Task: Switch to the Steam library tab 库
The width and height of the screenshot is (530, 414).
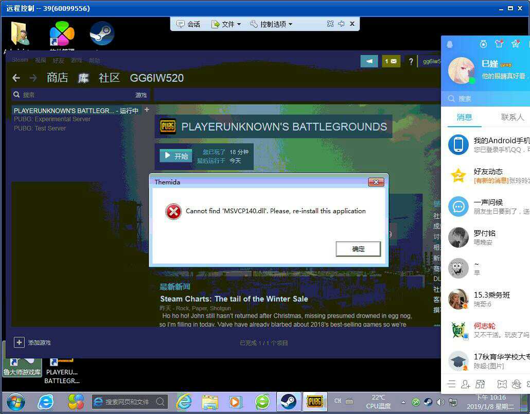Action: pos(83,78)
